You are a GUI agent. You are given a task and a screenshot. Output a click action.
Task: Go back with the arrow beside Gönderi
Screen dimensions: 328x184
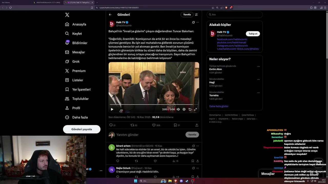[x=110, y=15]
